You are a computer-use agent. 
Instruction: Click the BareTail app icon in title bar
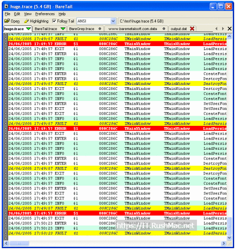pos(7,7)
